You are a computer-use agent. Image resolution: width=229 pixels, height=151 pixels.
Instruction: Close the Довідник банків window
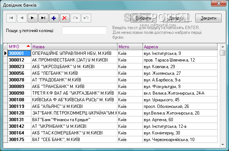pyautogui.click(x=219, y=3)
